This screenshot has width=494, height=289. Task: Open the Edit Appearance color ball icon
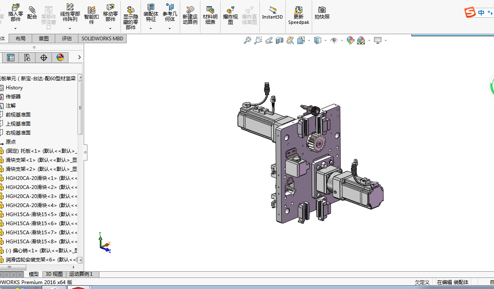351,40
